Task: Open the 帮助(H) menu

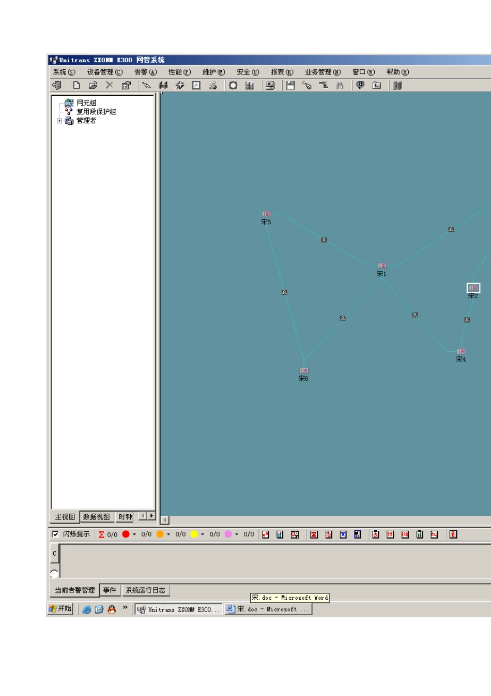Action: (397, 72)
